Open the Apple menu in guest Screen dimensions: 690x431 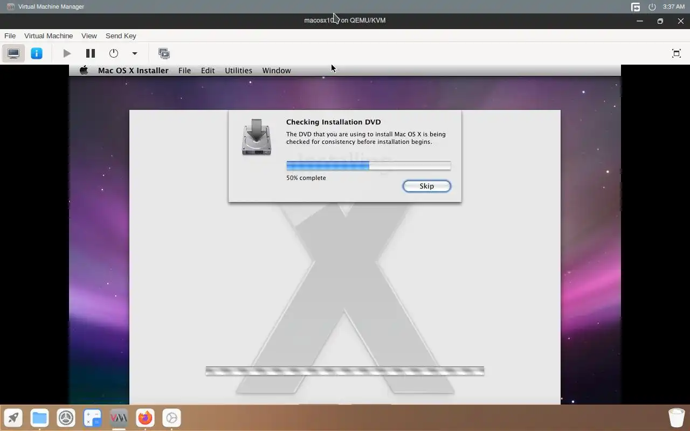pyautogui.click(x=84, y=71)
